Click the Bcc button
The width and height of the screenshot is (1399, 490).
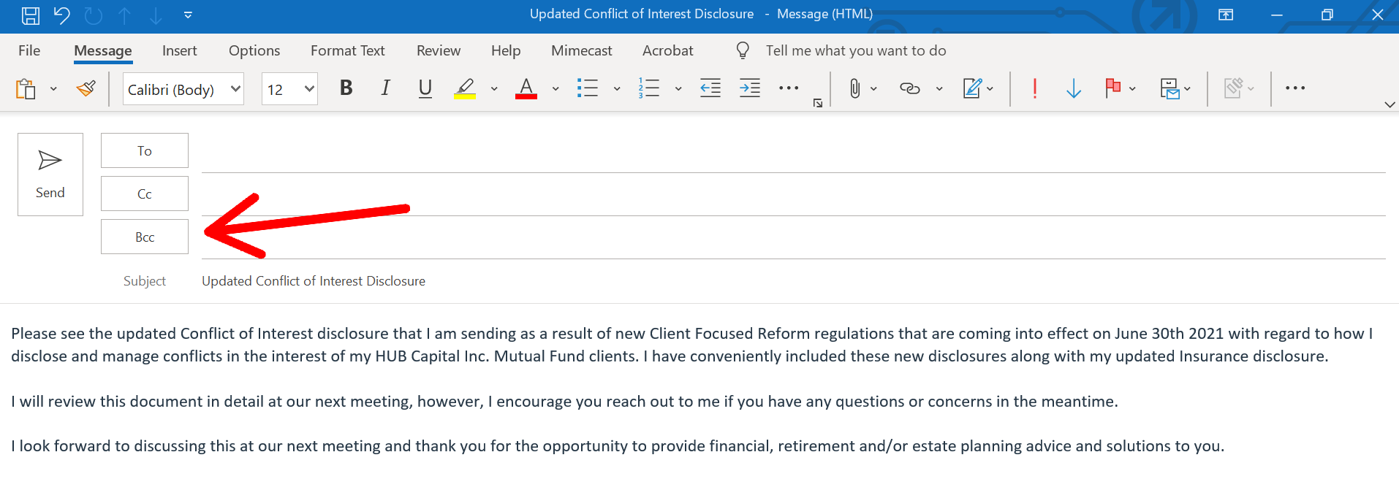(x=145, y=237)
